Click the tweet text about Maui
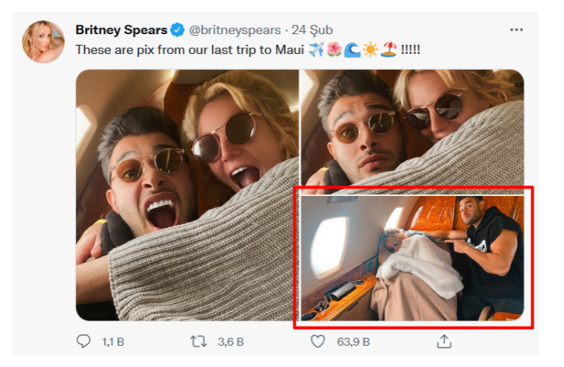The image size is (564, 367). point(190,49)
